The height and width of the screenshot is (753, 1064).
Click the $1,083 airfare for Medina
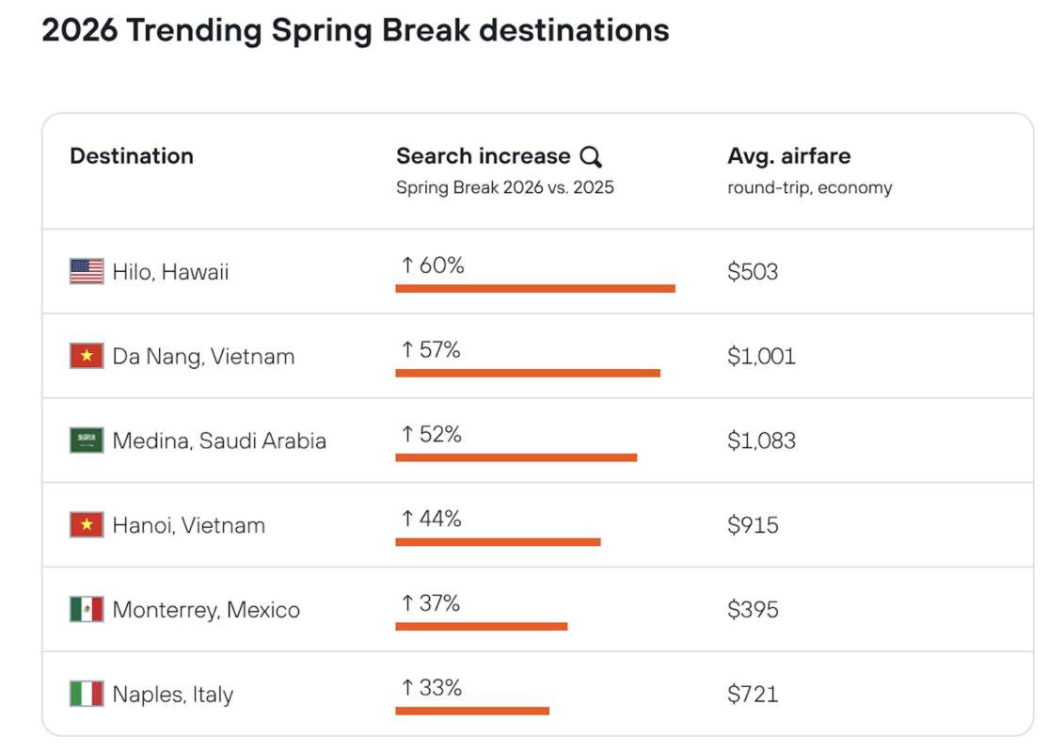(761, 441)
